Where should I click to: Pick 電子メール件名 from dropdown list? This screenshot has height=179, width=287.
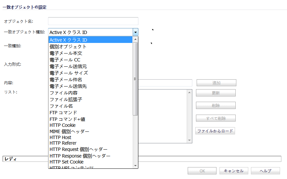90,80
